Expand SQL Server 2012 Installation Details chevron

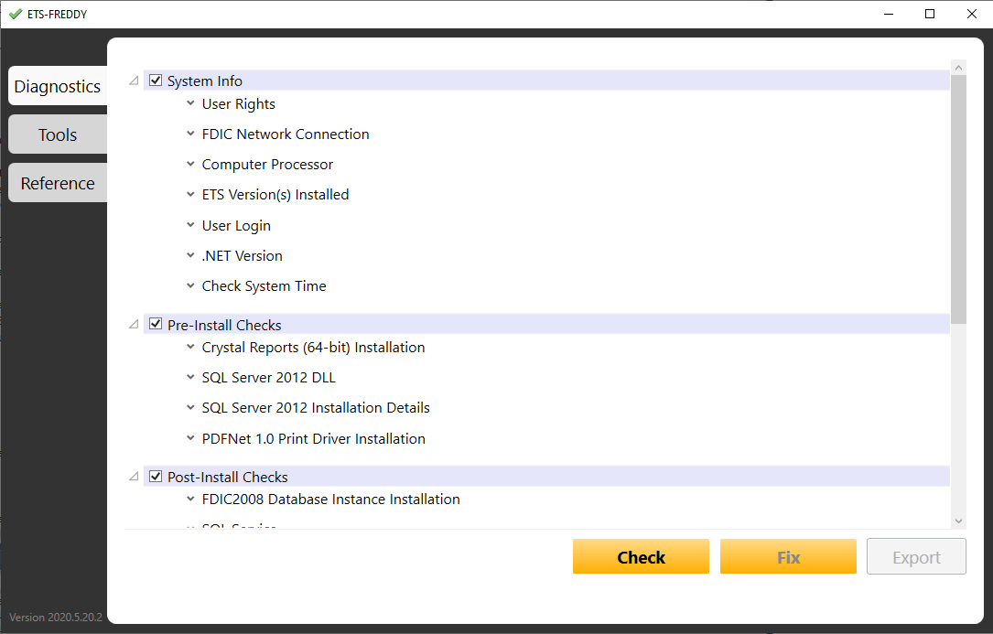pyautogui.click(x=190, y=408)
